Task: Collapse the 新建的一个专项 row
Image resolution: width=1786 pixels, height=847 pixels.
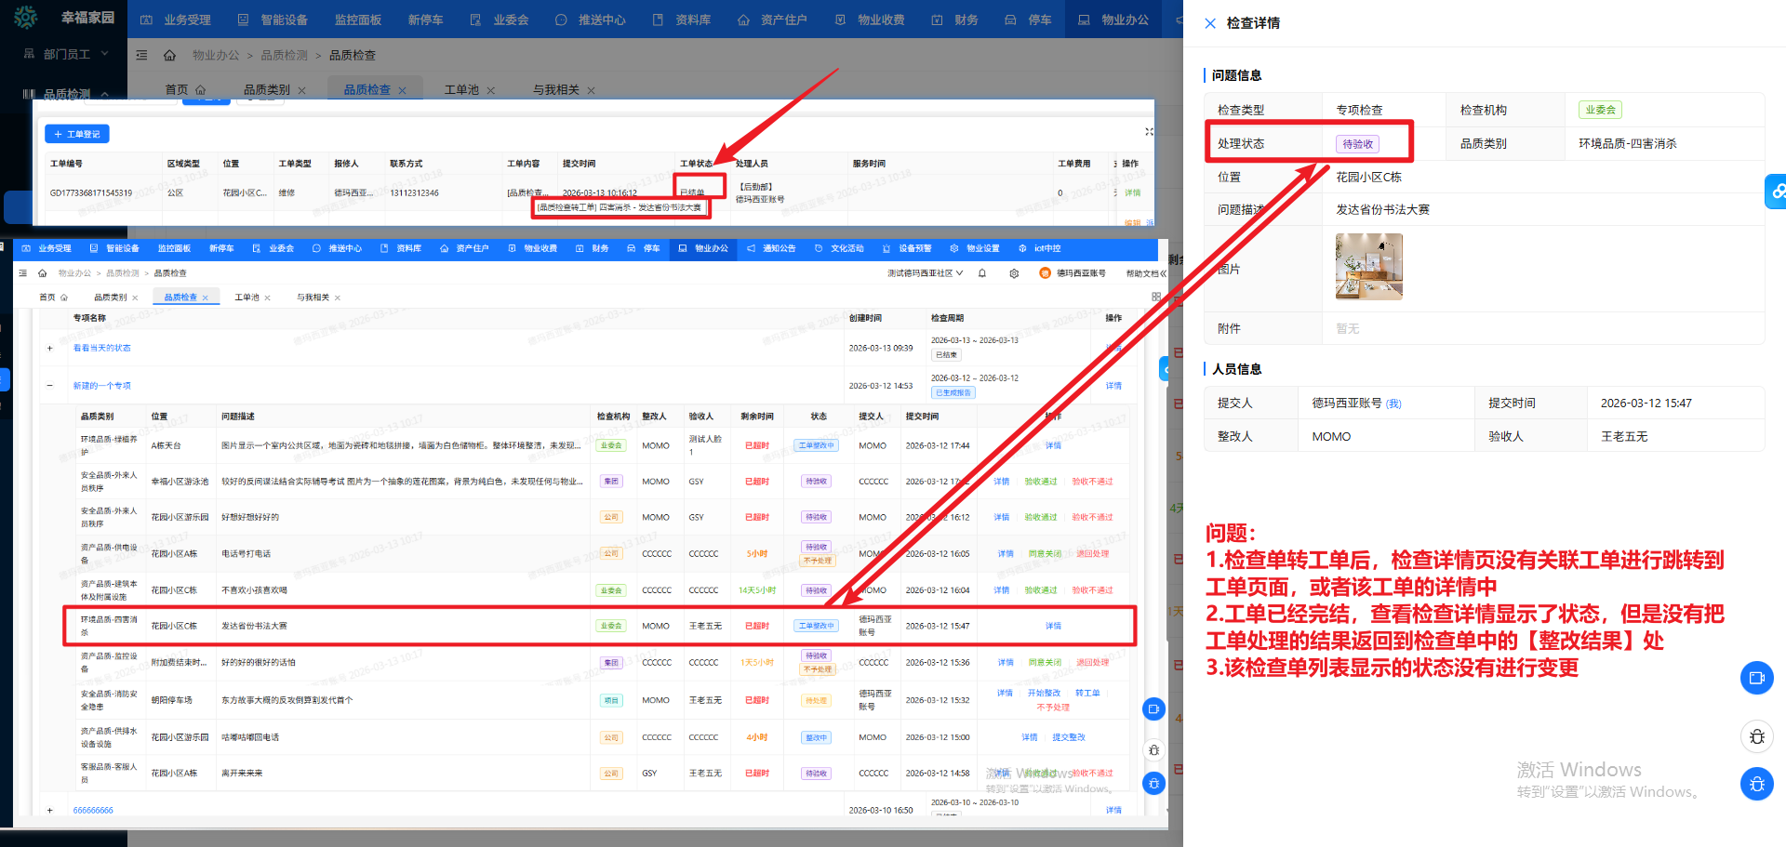Action: 50,385
